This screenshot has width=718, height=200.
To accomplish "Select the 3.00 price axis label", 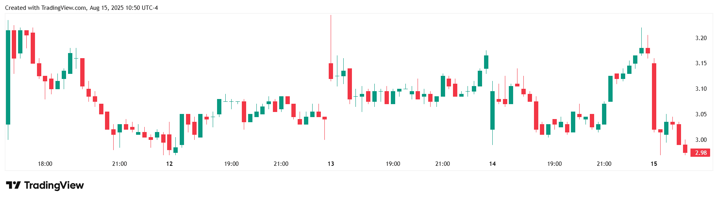I will [x=701, y=140].
